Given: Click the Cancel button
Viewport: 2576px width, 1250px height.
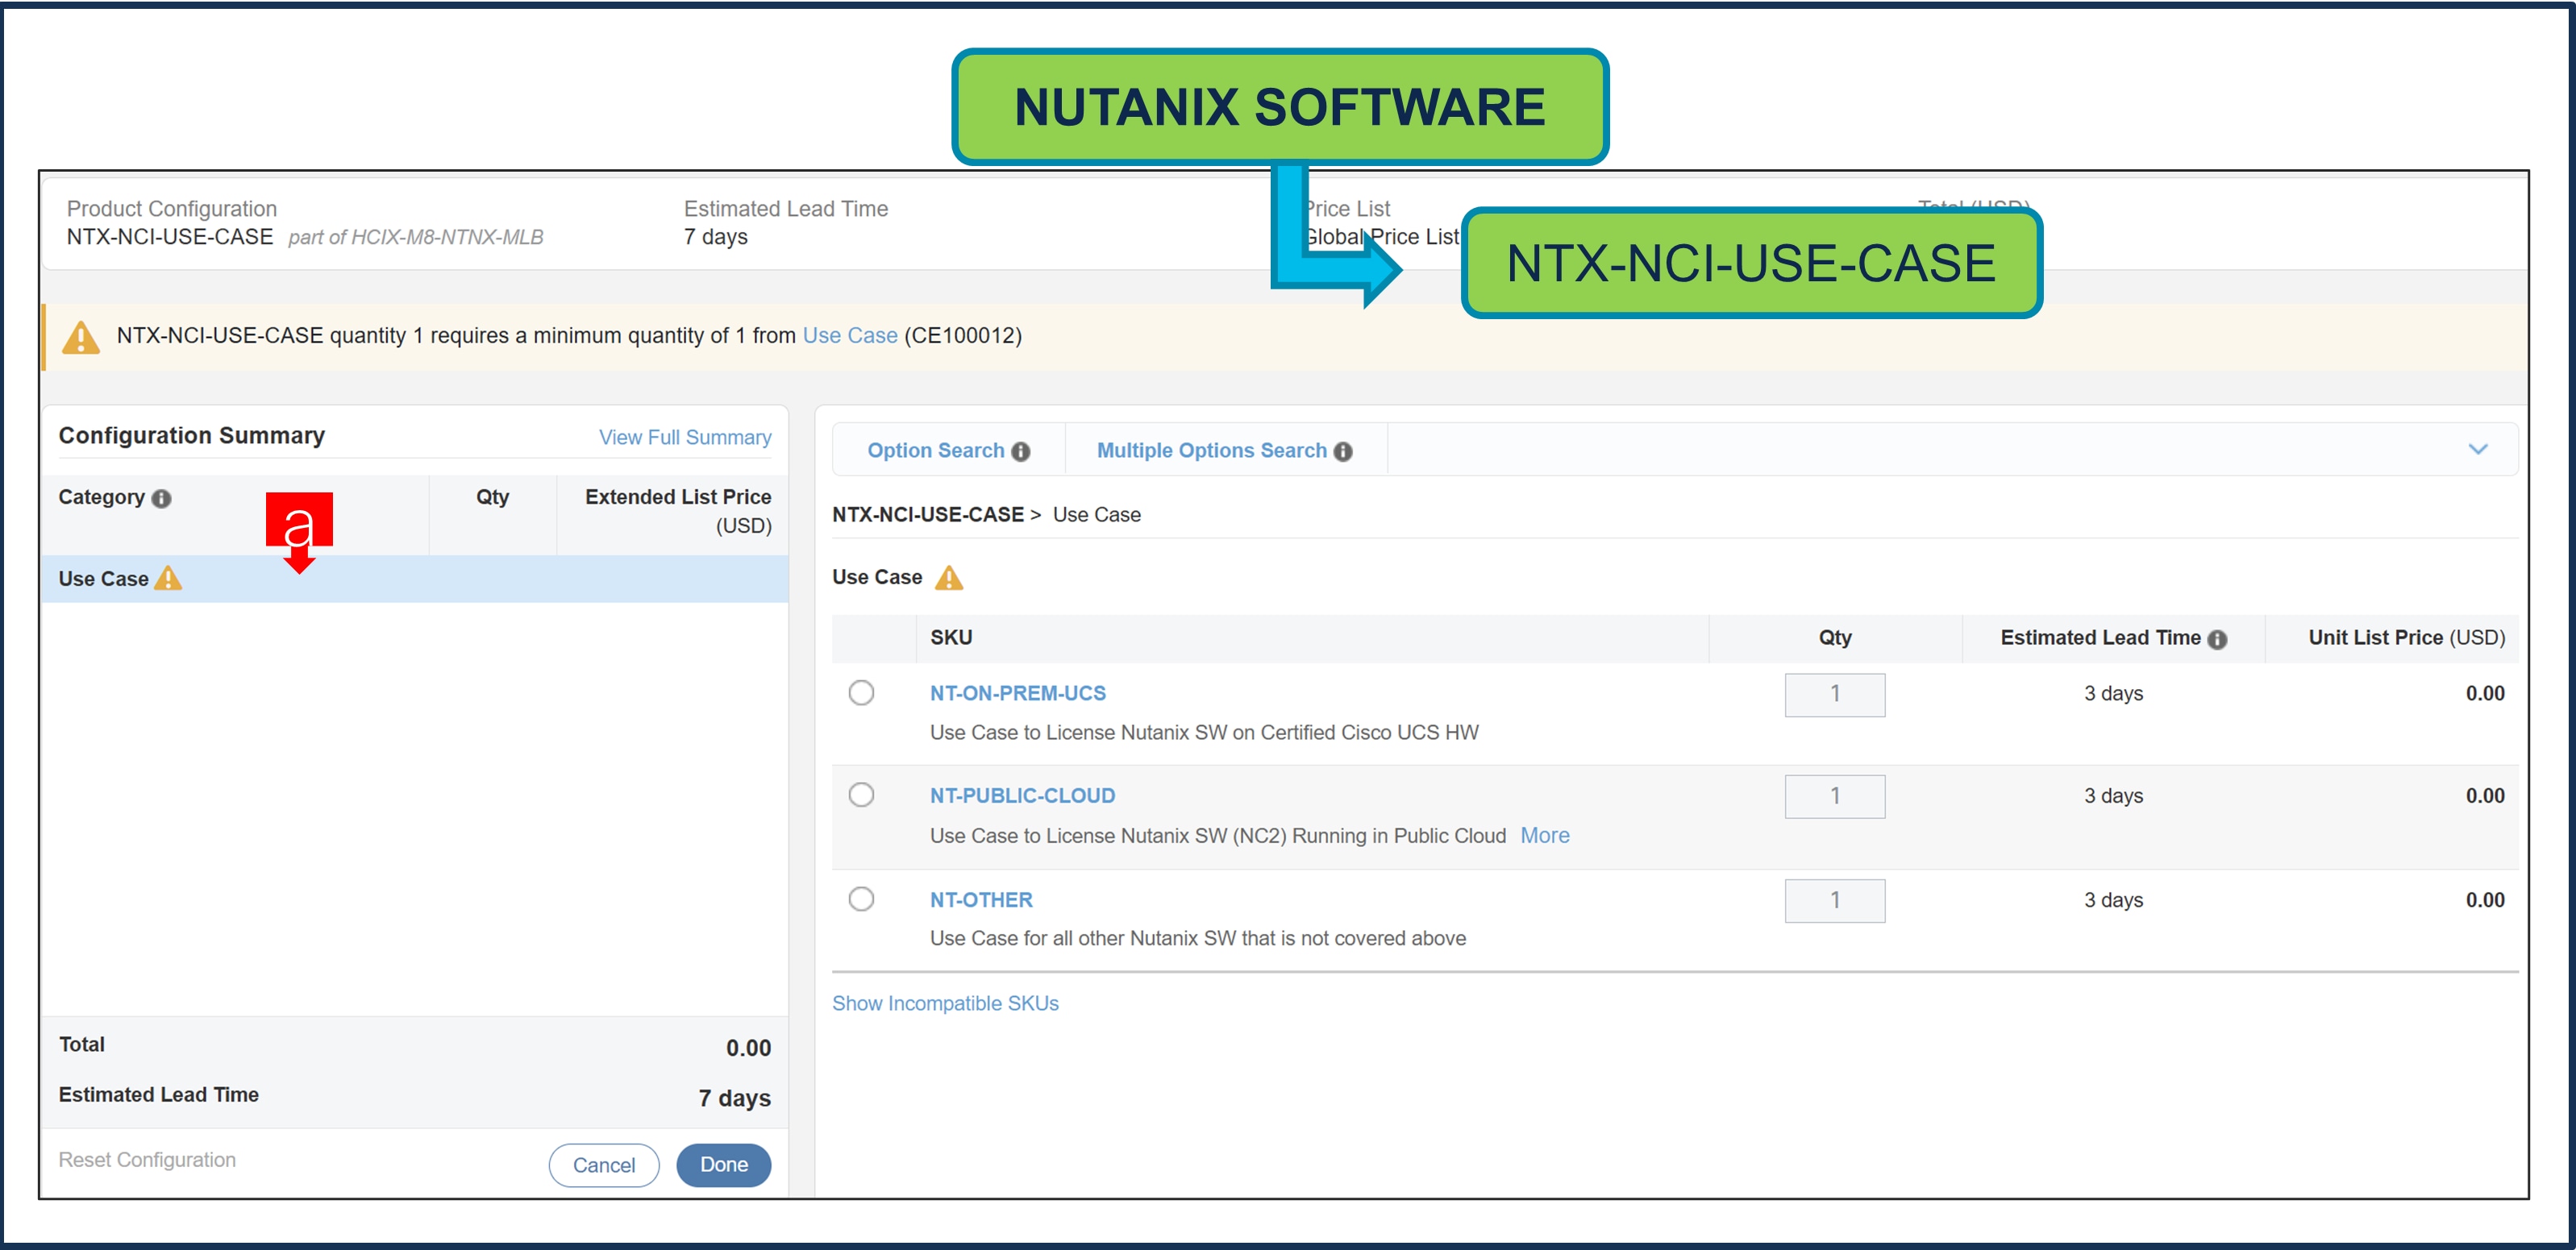Looking at the screenshot, I should tap(604, 1165).
